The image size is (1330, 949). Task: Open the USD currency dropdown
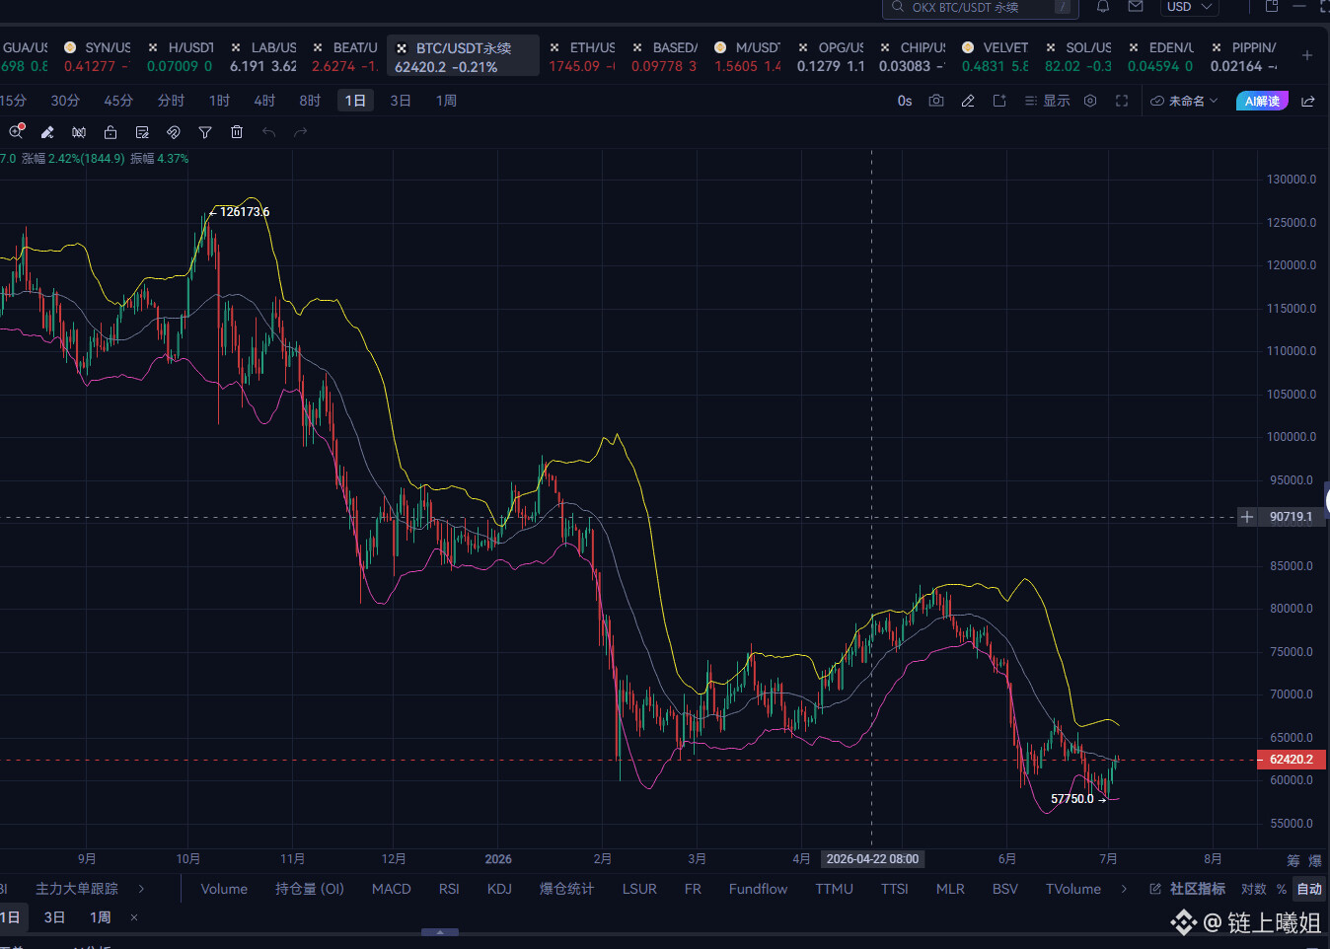tap(1189, 7)
